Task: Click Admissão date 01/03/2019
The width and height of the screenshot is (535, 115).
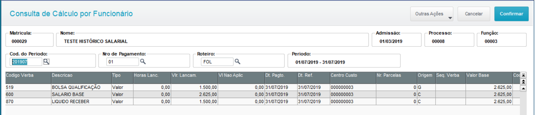Action: click(x=391, y=41)
